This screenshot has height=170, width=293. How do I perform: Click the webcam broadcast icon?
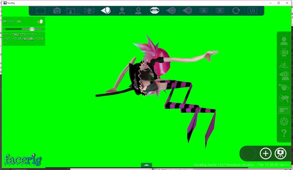(x=89, y=11)
